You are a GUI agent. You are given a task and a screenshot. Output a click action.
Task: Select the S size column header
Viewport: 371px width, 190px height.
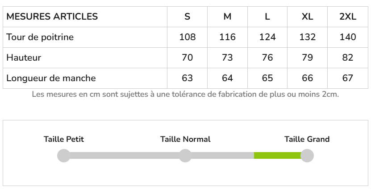(188, 17)
